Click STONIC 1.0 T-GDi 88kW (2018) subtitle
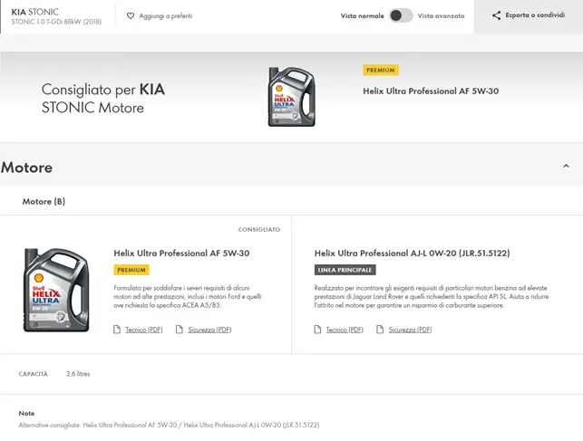Image resolution: width=583 pixels, height=441 pixels. [x=56, y=22]
